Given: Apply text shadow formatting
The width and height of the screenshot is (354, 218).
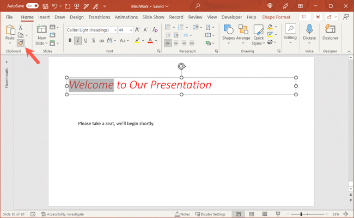Looking at the screenshot, I should pyautogui.click(x=94, y=41).
